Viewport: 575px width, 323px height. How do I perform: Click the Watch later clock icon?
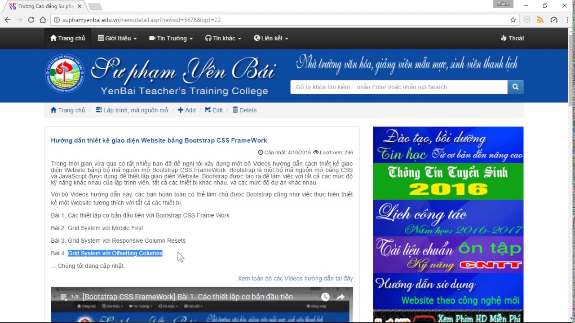(x=325, y=297)
